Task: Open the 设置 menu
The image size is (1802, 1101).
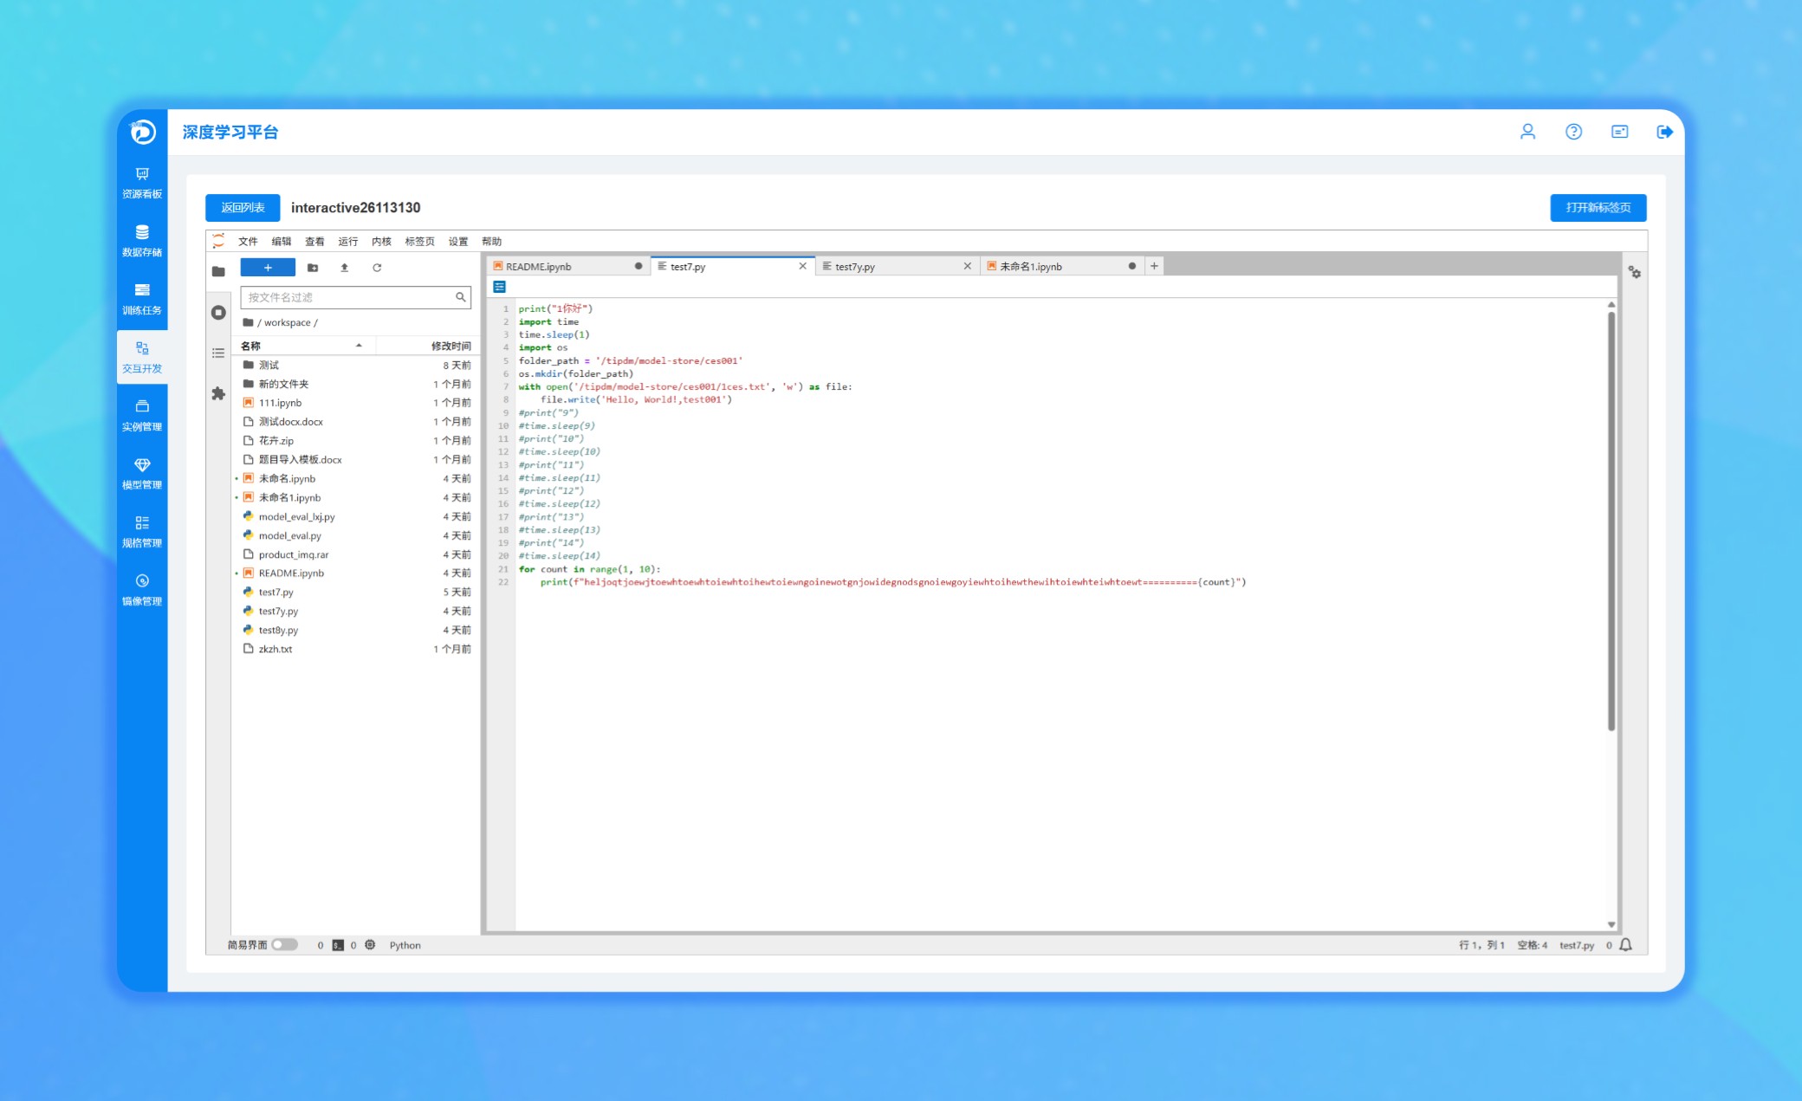Action: coord(458,242)
